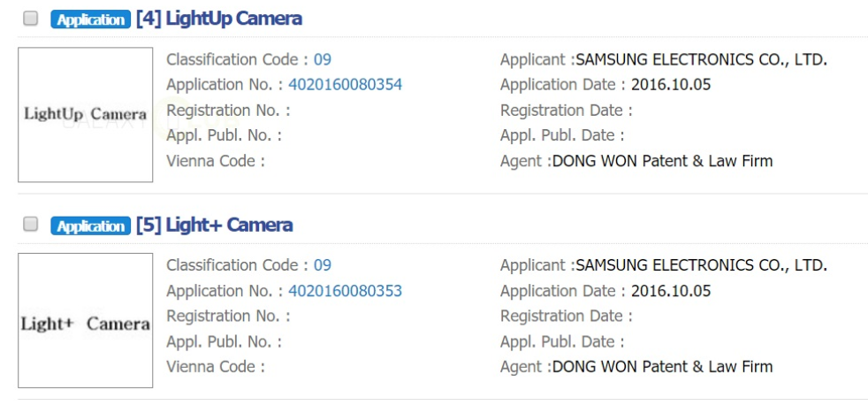Click the Samsung applicant name in entry [5]
Image resolution: width=868 pixels, height=413 pixels.
[x=701, y=265]
